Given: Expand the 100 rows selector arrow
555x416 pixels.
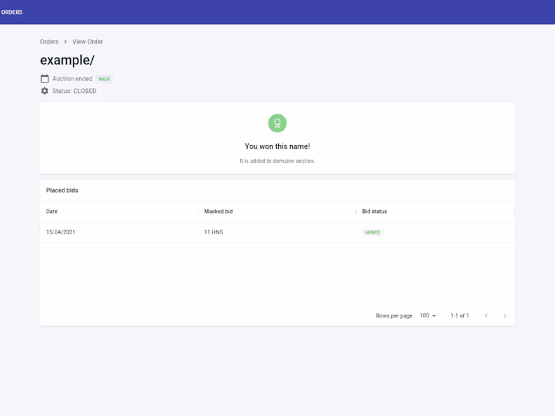Looking at the screenshot, I should tap(435, 315).
